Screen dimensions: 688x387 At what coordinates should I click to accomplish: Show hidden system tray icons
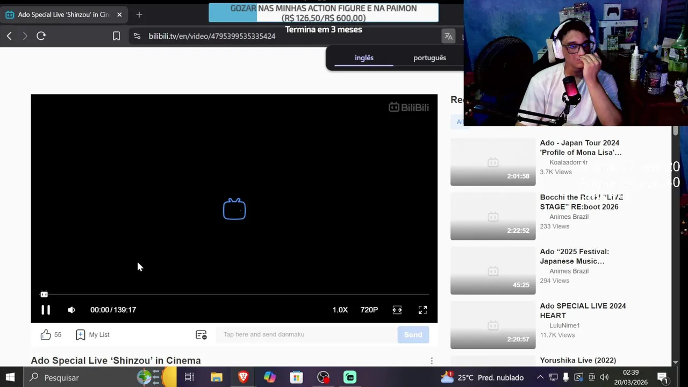540,377
